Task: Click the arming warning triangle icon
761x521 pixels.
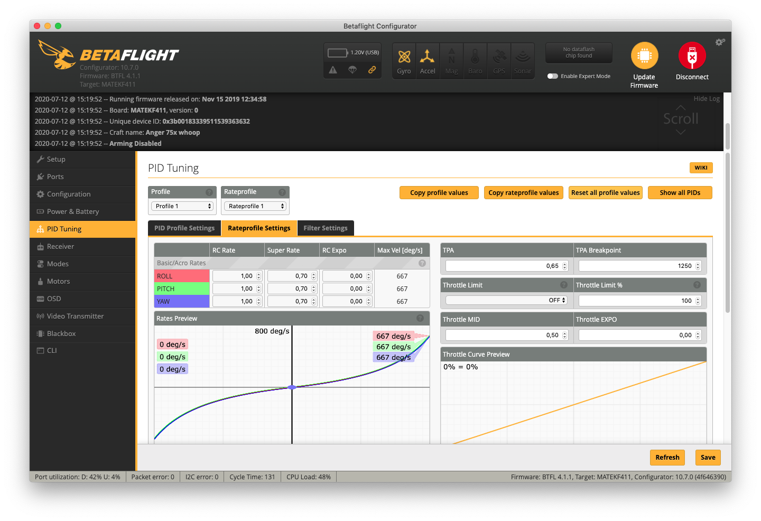Action: tap(333, 70)
